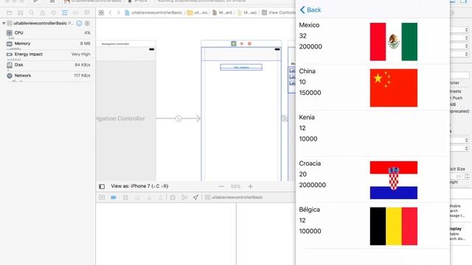Select the Croacia row in simulator
Image resolution: width=472 pixels, height=265 pixels.
tap(372, 180)
